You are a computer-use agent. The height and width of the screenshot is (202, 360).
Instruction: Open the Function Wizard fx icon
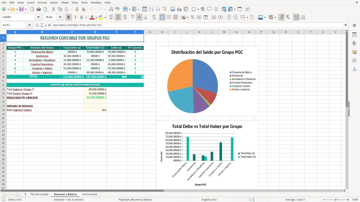[x=37, y=25]
